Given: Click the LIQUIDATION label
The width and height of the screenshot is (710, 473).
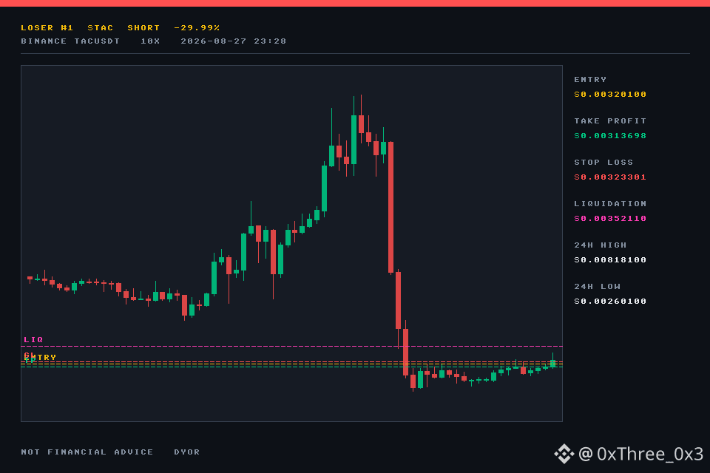Looking at the screenshot, I should pos(610,204).
